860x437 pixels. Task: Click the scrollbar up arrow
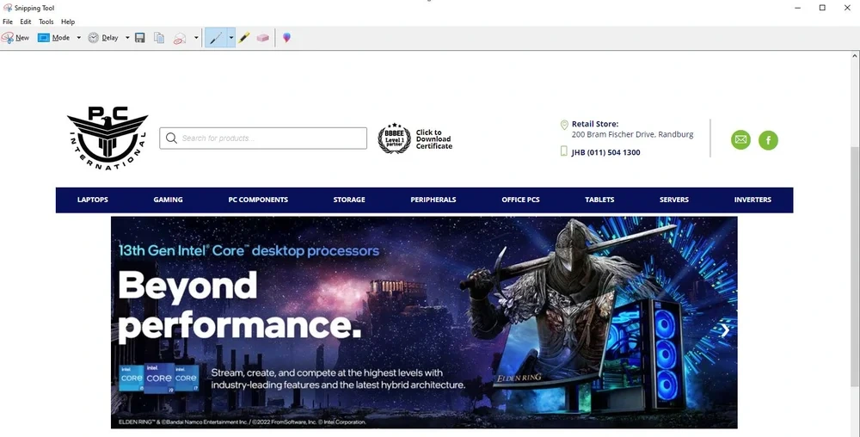pyautogui.click(x=855, y=56)
